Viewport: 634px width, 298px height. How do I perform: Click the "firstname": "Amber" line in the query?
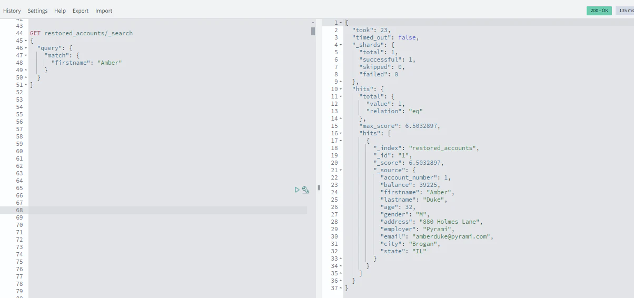coord(86,63)
